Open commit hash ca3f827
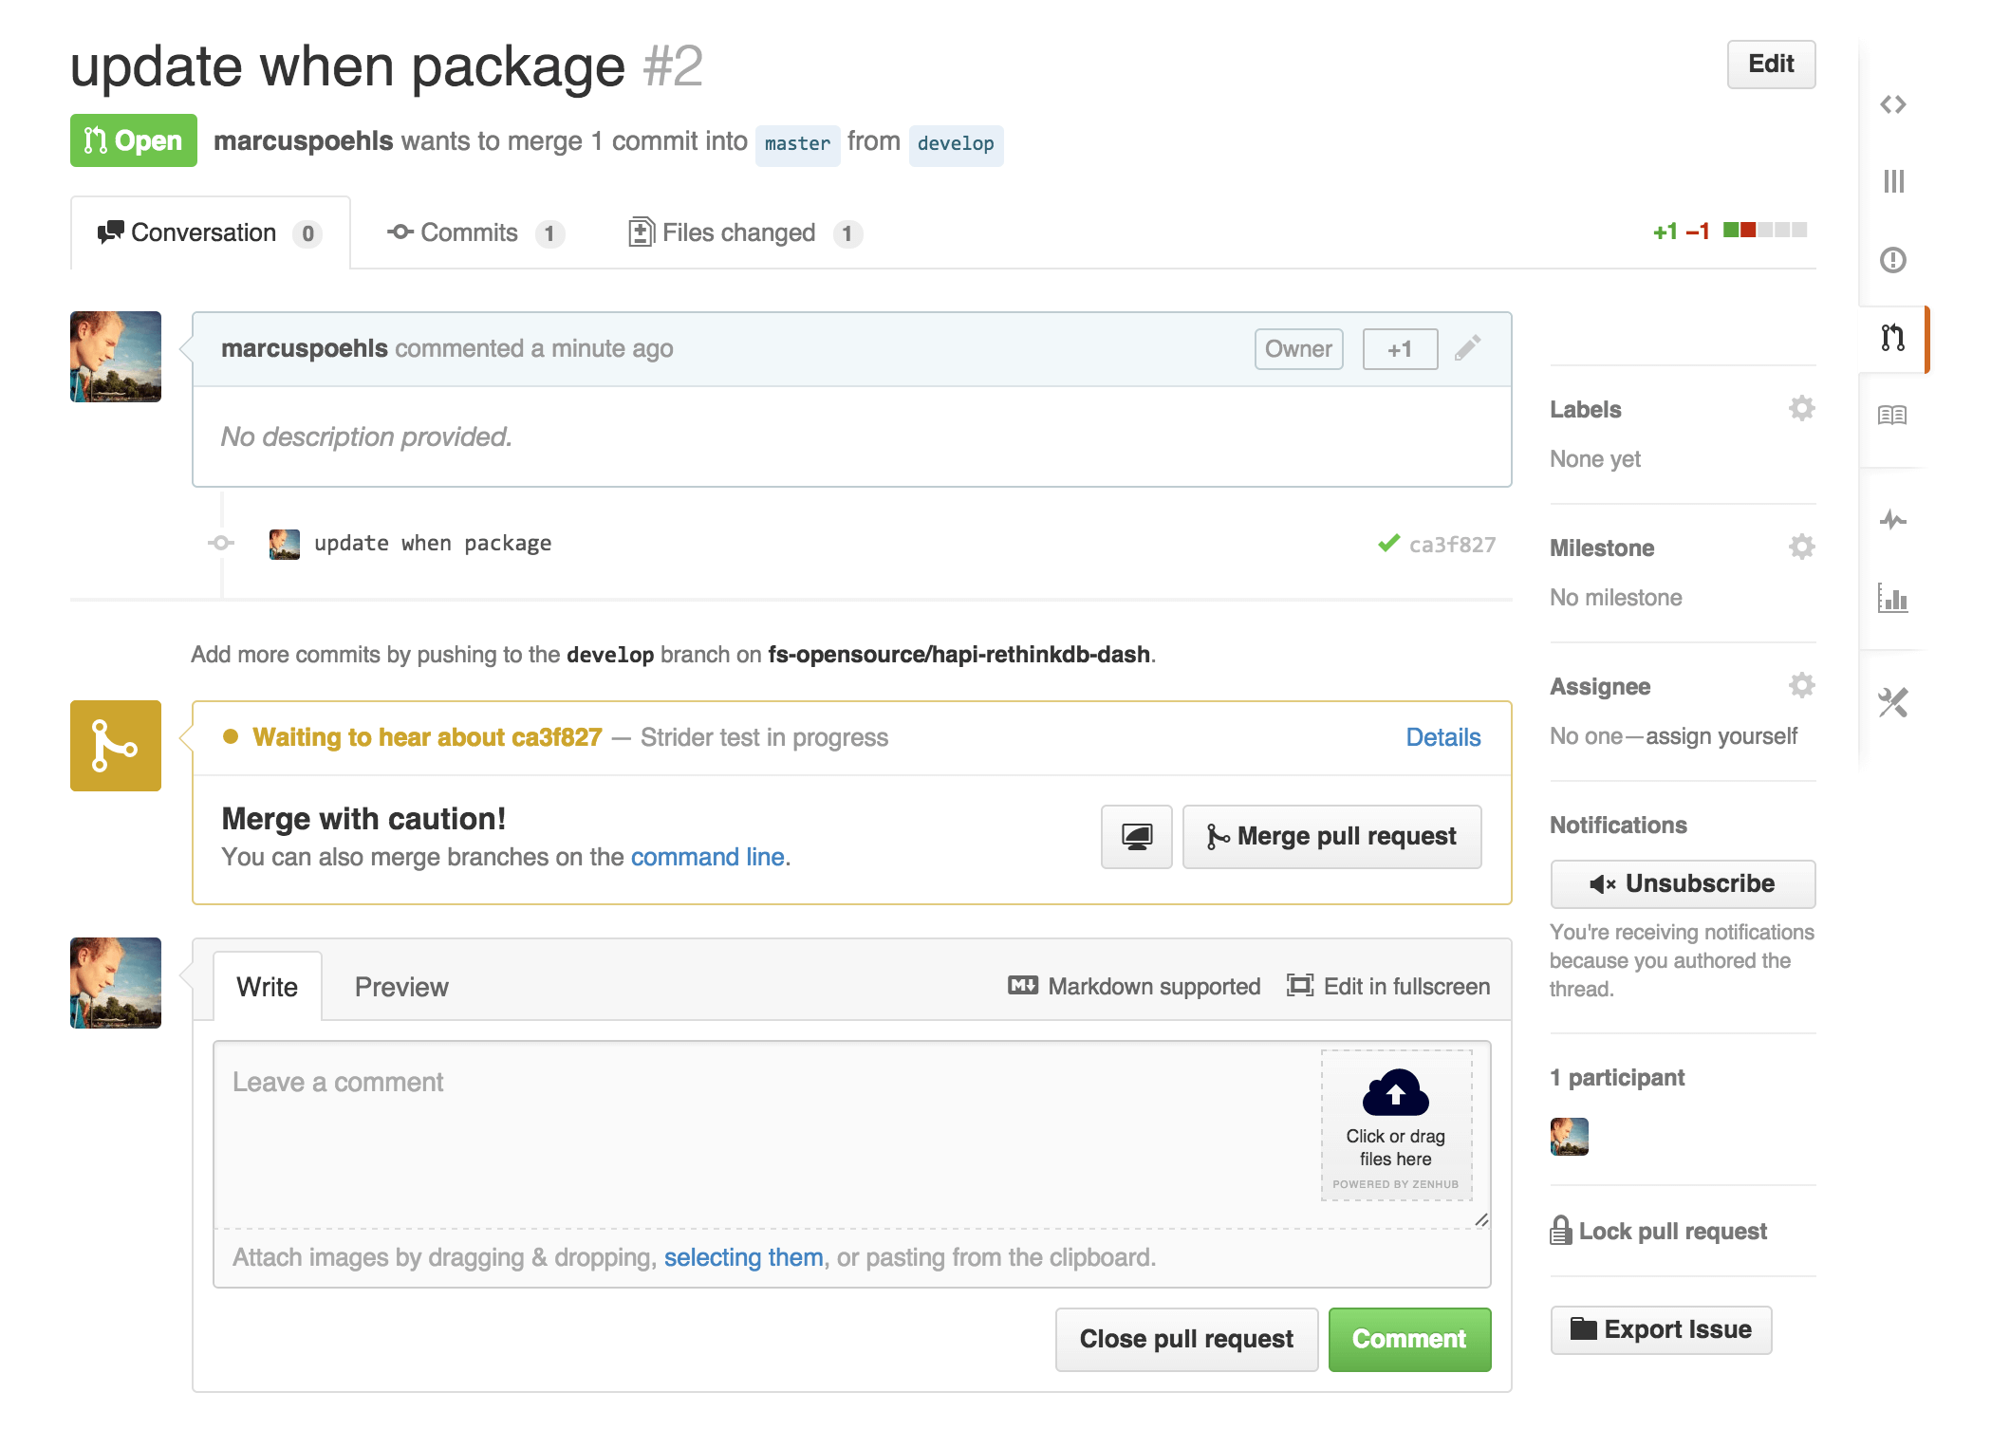Image resolution: width=1991 pixels, height=1429 pixels. 1452,545
